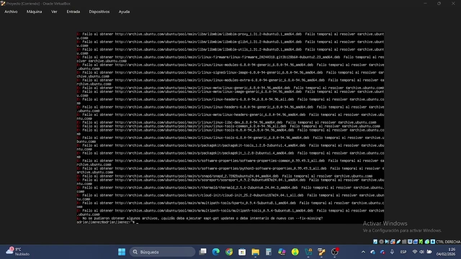Switch to the VirtualBox taskbar icon
This screenshot has width=461, height=259.
coord(321,252)
